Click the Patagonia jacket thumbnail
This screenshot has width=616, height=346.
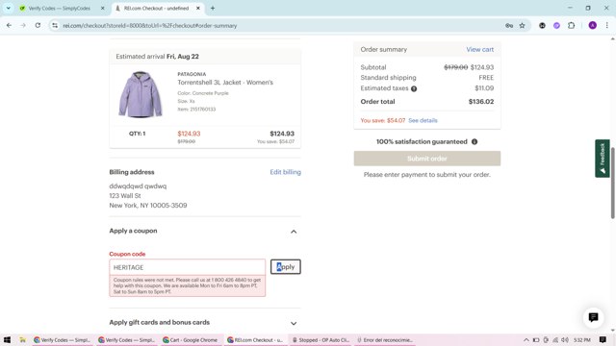coord(141,94)
